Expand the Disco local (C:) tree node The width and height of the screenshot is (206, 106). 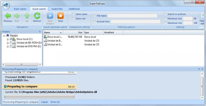pyautogui.click(x=8, y=39)
